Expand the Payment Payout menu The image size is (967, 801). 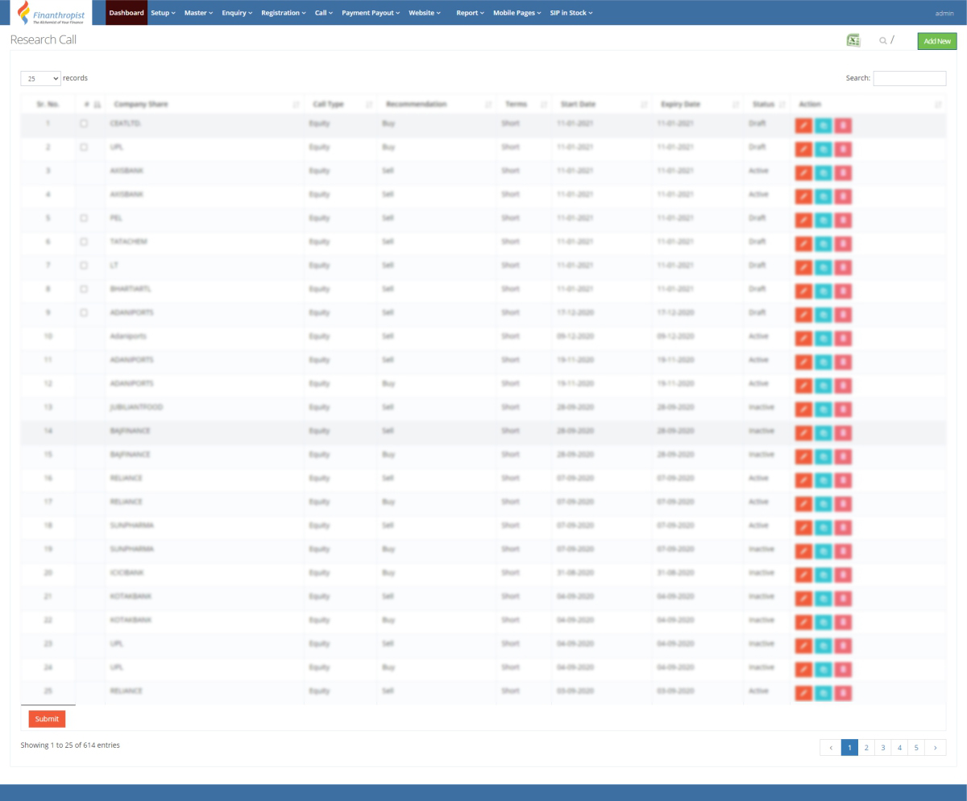coord(371,13)
